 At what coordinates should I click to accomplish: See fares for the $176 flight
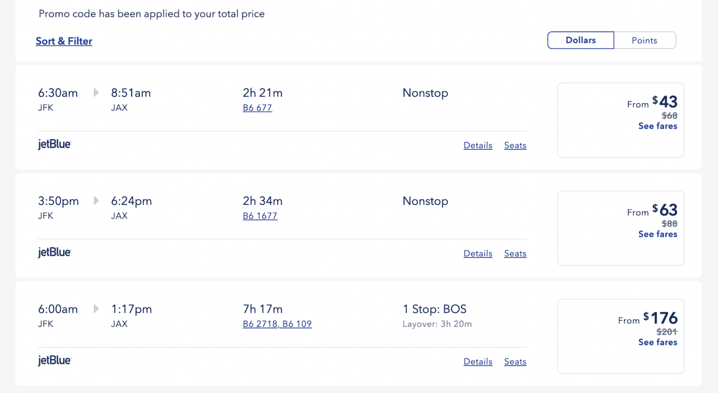(657, 342)
